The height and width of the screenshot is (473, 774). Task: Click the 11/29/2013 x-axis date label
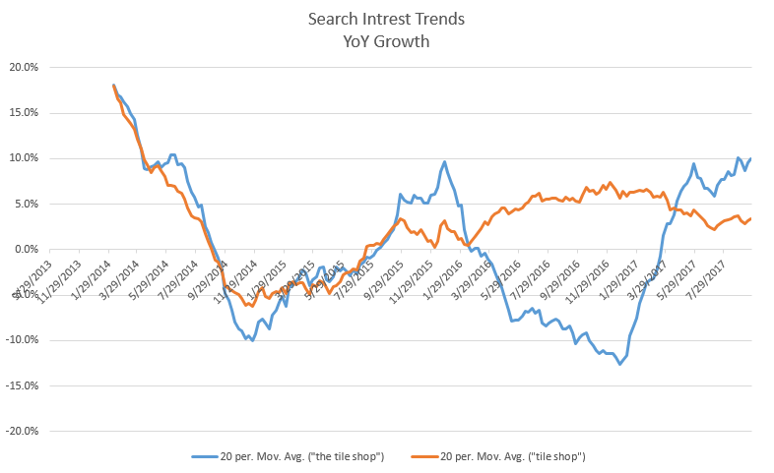pyautogui.click(x=60, y=280)
